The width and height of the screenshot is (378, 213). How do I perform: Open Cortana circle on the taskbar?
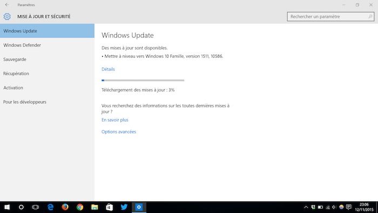click(x=21, y=207)
